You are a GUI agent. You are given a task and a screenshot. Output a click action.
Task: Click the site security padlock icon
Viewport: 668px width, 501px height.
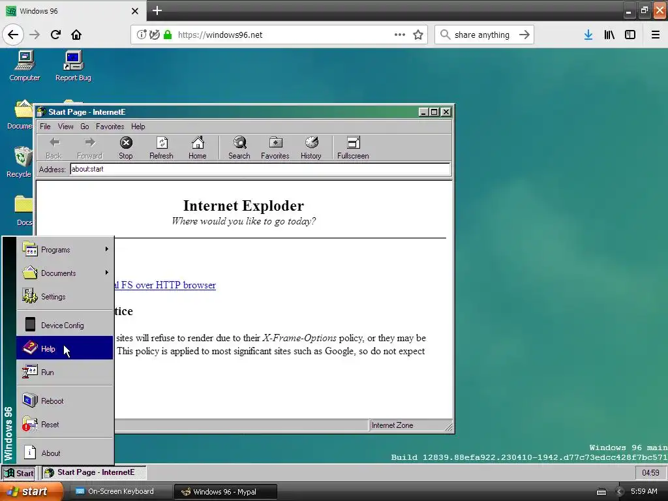pos(168,35)
